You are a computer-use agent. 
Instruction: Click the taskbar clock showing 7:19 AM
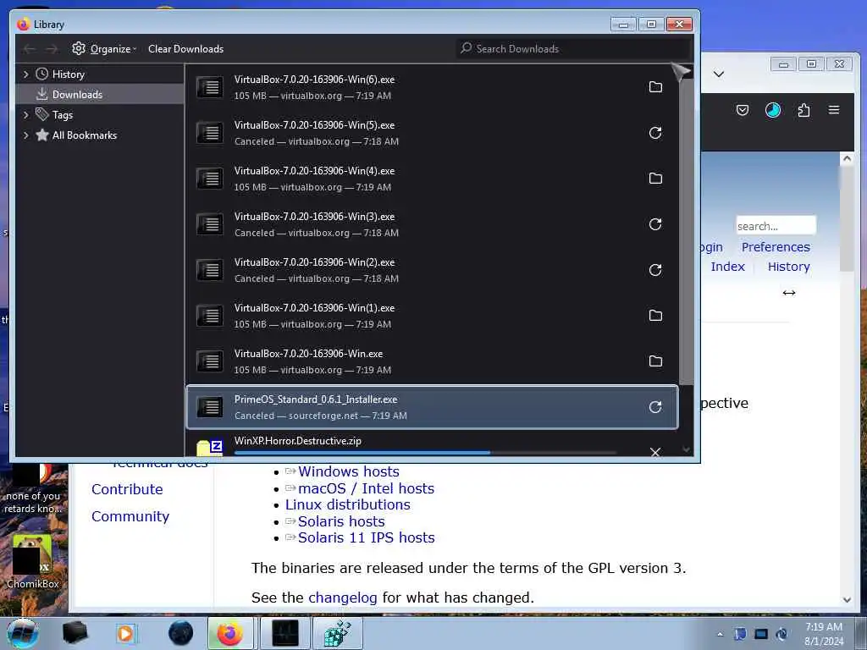pos(824,634)
